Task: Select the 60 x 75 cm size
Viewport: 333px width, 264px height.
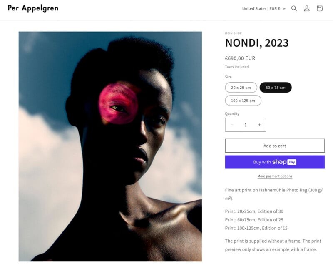Action: pyautogui.click(x=276, y=88)
